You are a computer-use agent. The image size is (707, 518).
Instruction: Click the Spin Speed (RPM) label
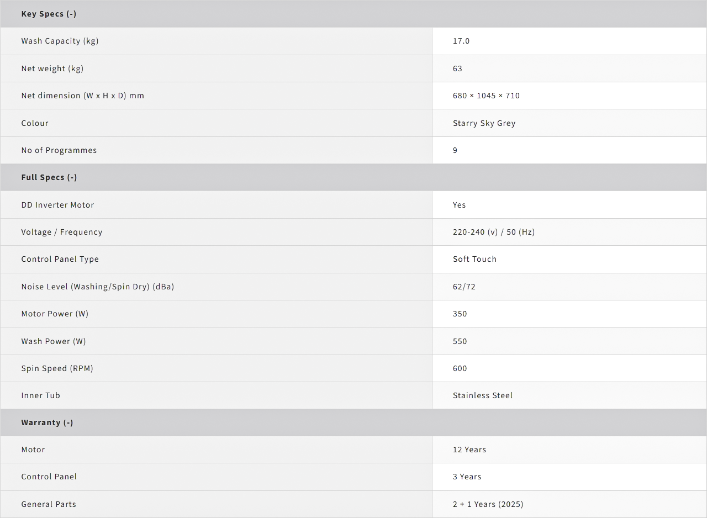pos(57,368)
